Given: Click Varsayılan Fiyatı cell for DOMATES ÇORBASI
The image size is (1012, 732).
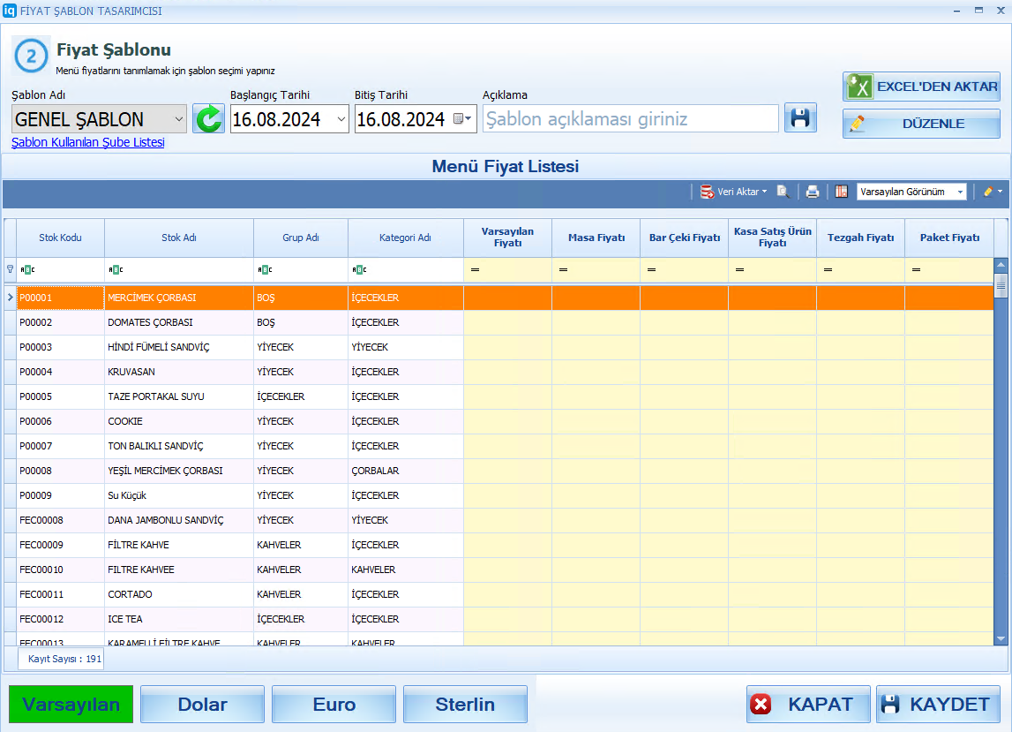Looking at the screenshot, I should [x=508, y=322].
